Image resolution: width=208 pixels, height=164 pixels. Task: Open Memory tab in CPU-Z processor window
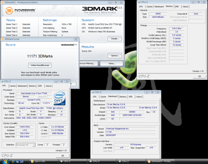tap(32, 86)
